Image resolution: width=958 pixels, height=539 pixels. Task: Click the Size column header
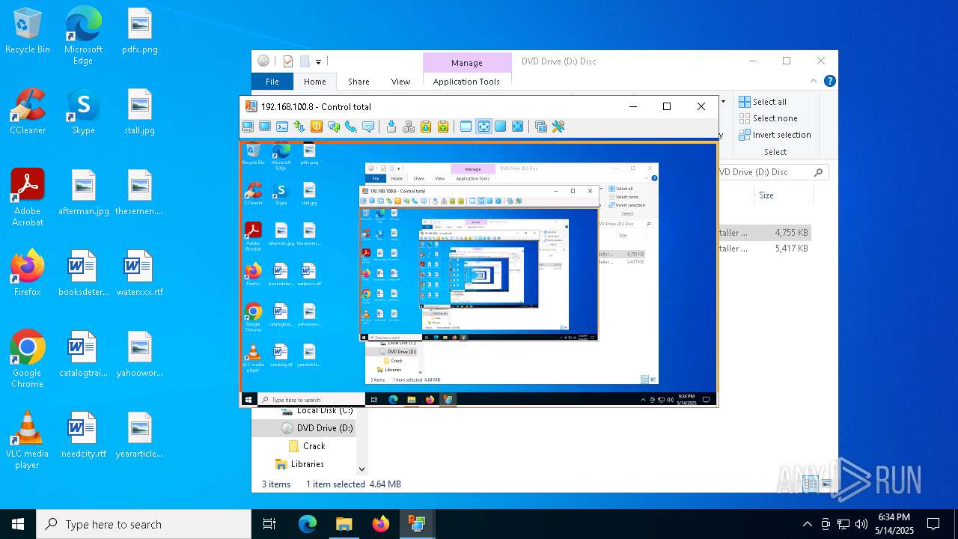[x=766, y=195]
